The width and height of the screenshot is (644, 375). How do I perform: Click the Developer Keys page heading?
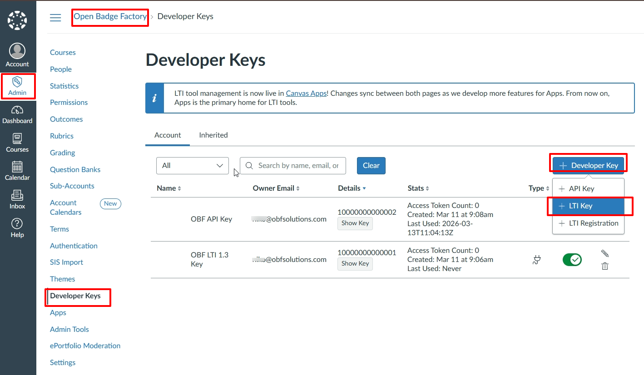click(x=206, y=60)
